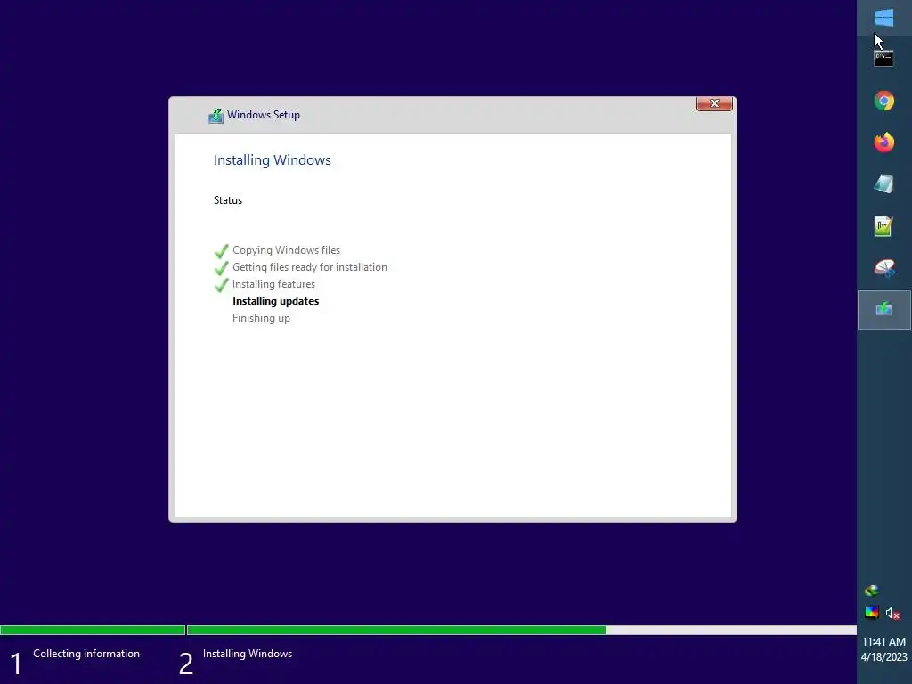Click the 'Status' label

(228, 200)
